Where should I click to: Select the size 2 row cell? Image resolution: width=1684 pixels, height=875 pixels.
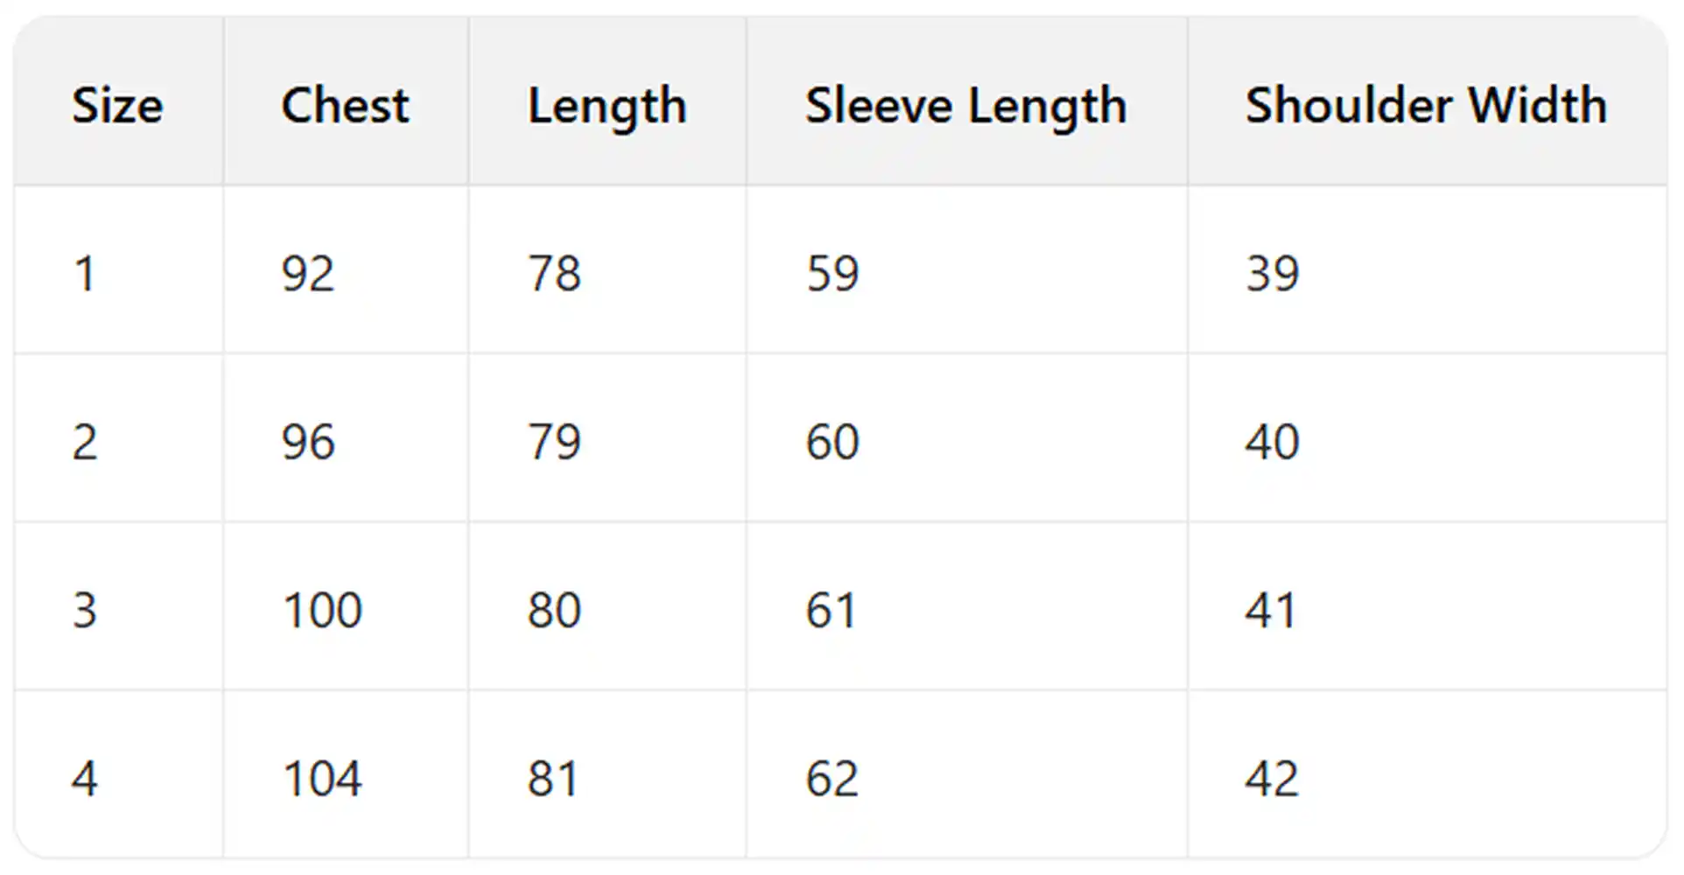click(84, 442)
